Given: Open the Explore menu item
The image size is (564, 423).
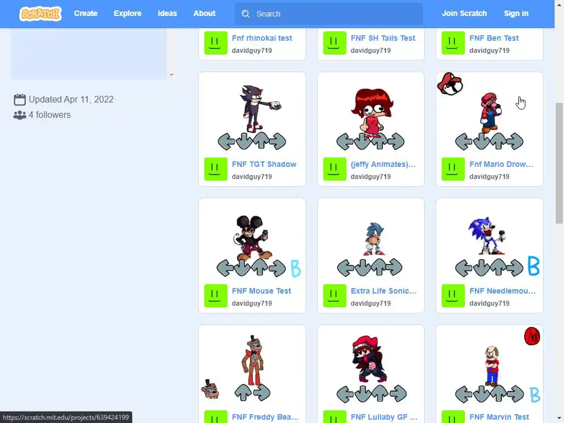Looking at the screenshot, I should point(128,13).
